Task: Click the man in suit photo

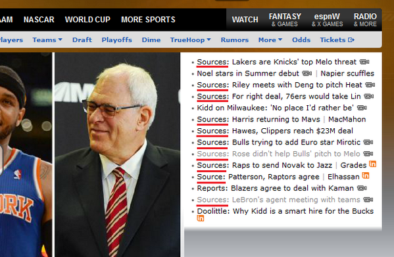Action: [x=117, y=154]
